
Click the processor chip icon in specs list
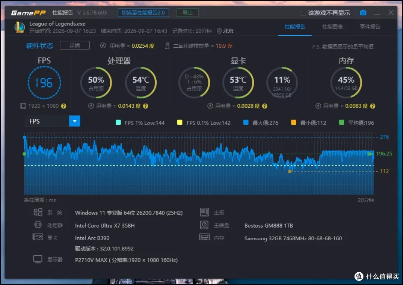coord(38,225)
